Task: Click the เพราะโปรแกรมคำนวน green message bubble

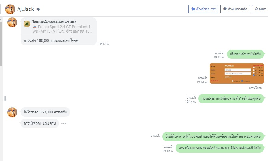Action: pyautogui.click(x=220, y=148)
